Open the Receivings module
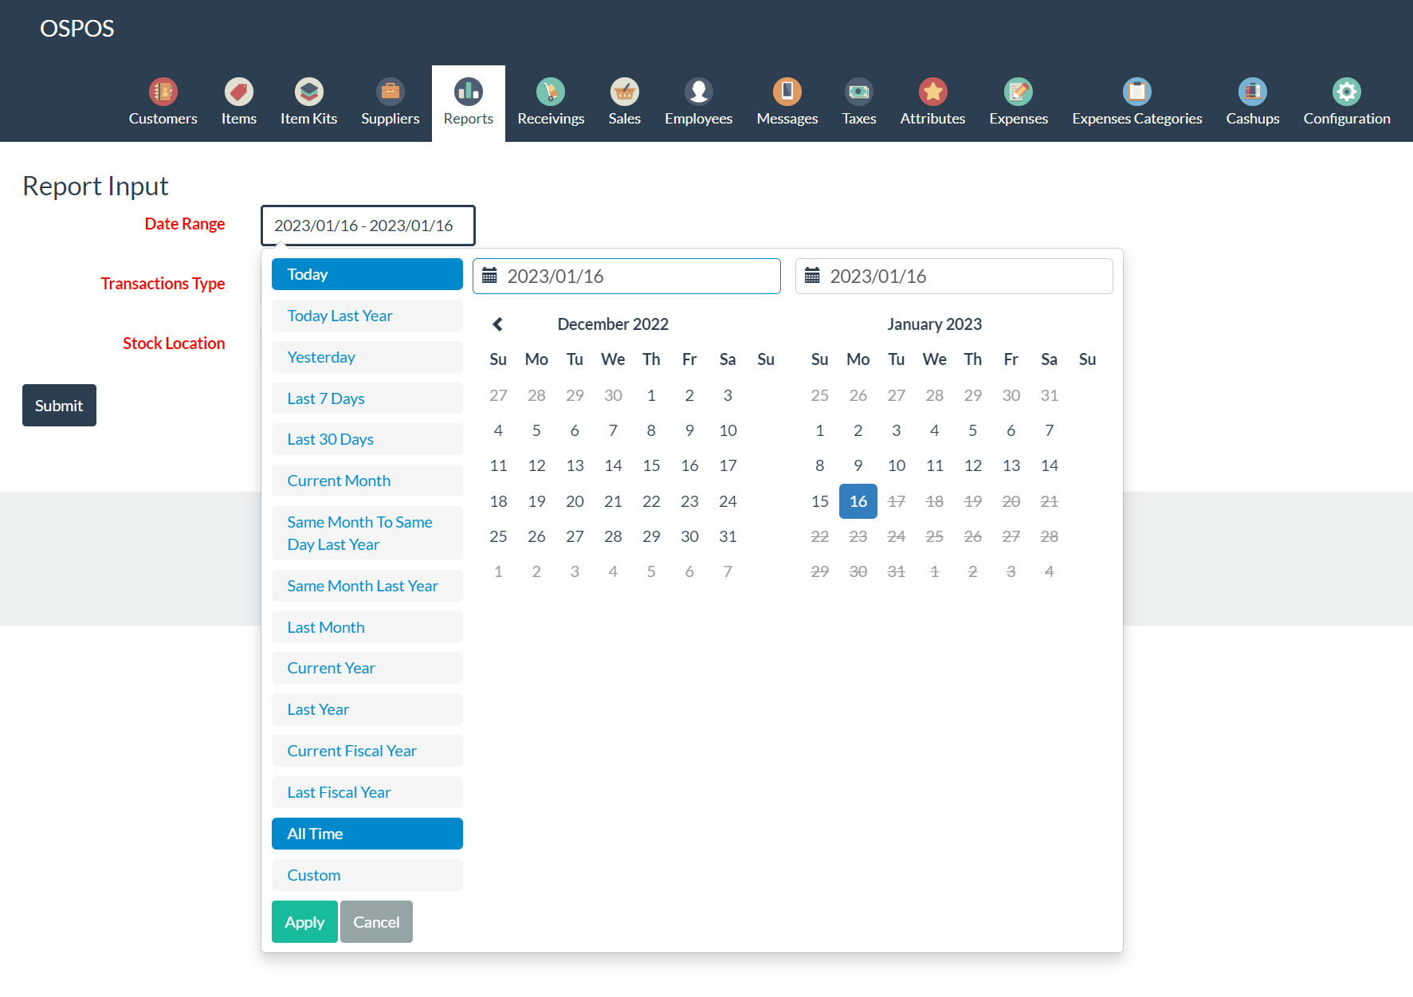This screenshot has height=997, width=1413. pos(550,102)
